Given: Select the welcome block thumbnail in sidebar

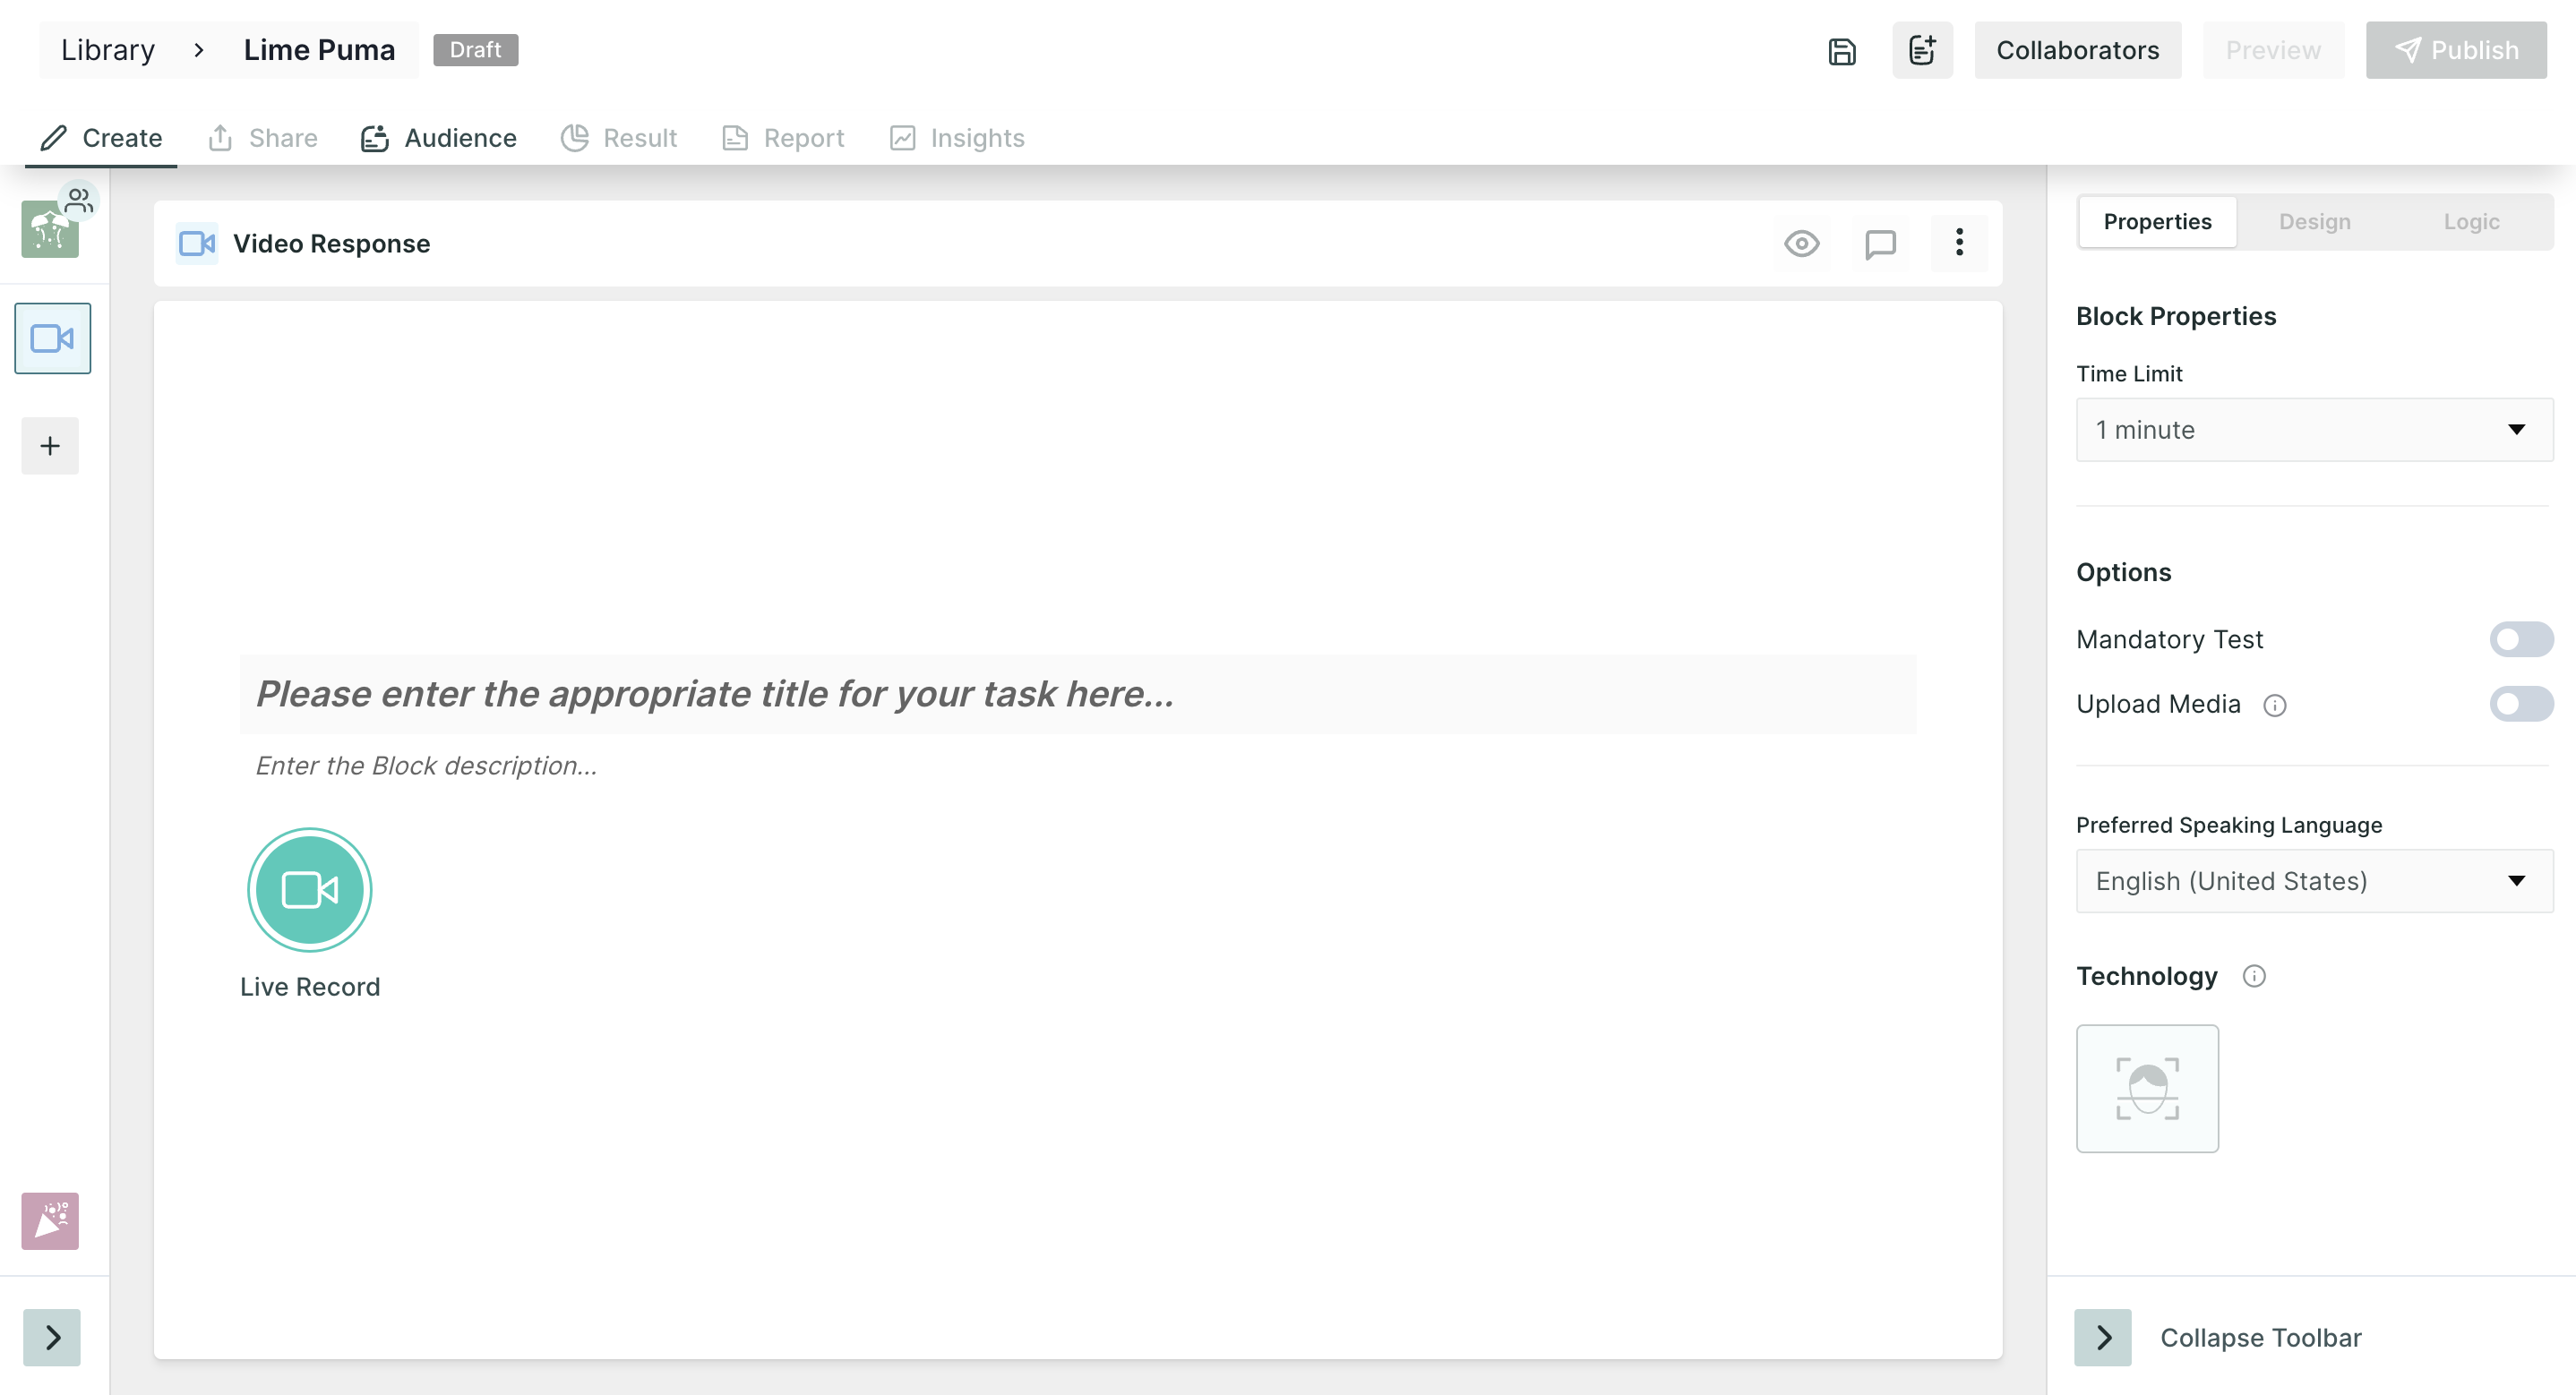Looking at the screenshot, I should [49, 229].
